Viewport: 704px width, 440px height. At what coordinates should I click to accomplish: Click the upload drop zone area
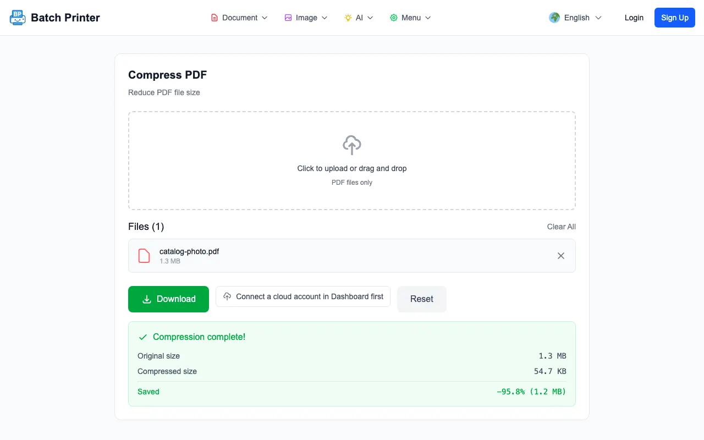click(352, 161)
